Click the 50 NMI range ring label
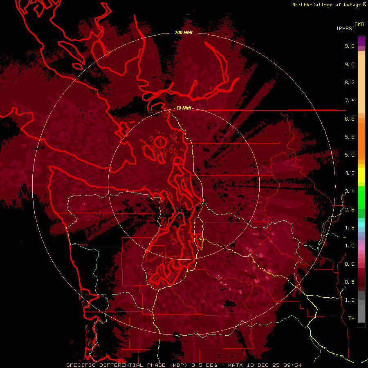This screenshot has height=368, width=368. tap(184, 108)
